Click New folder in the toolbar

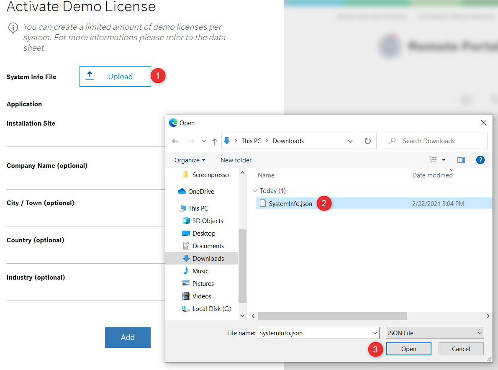point(236,160)
